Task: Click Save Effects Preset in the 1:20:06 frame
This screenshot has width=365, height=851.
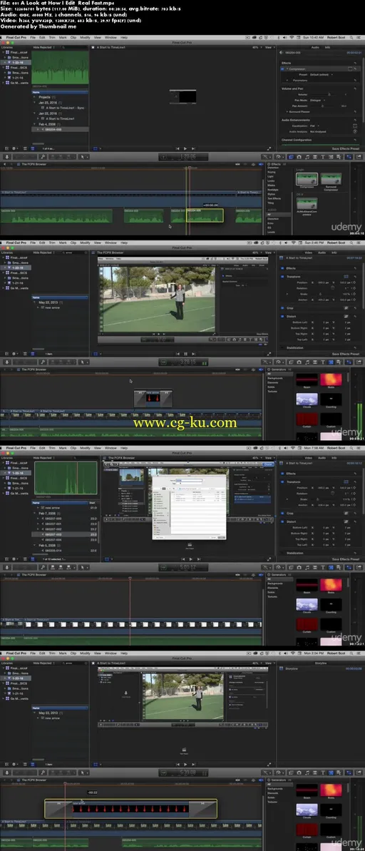Action: (346, 148)
